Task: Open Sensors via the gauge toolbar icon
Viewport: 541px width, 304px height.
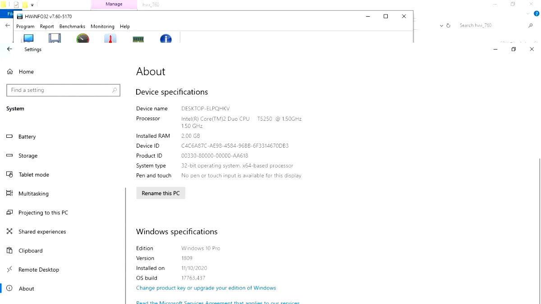Action: pos(83,38)
